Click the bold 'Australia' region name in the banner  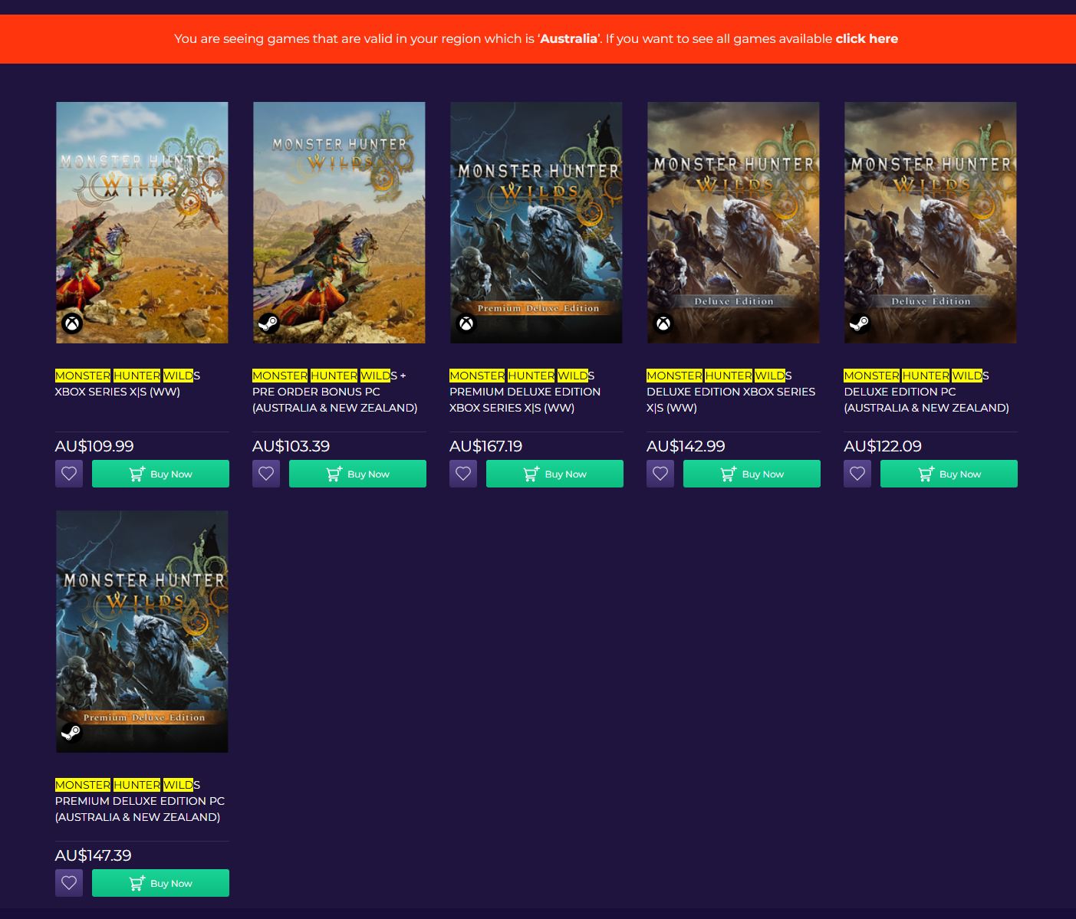click(x=568, y=38)
